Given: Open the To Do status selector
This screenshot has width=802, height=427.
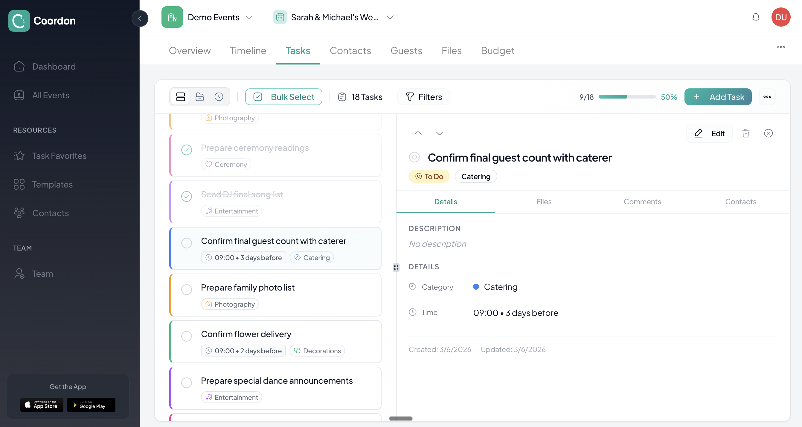Looking at the screenshot, I should tap(429, 176).
